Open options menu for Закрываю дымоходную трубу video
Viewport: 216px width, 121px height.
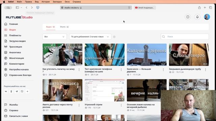pyautogui.click(x=206, y=70)
